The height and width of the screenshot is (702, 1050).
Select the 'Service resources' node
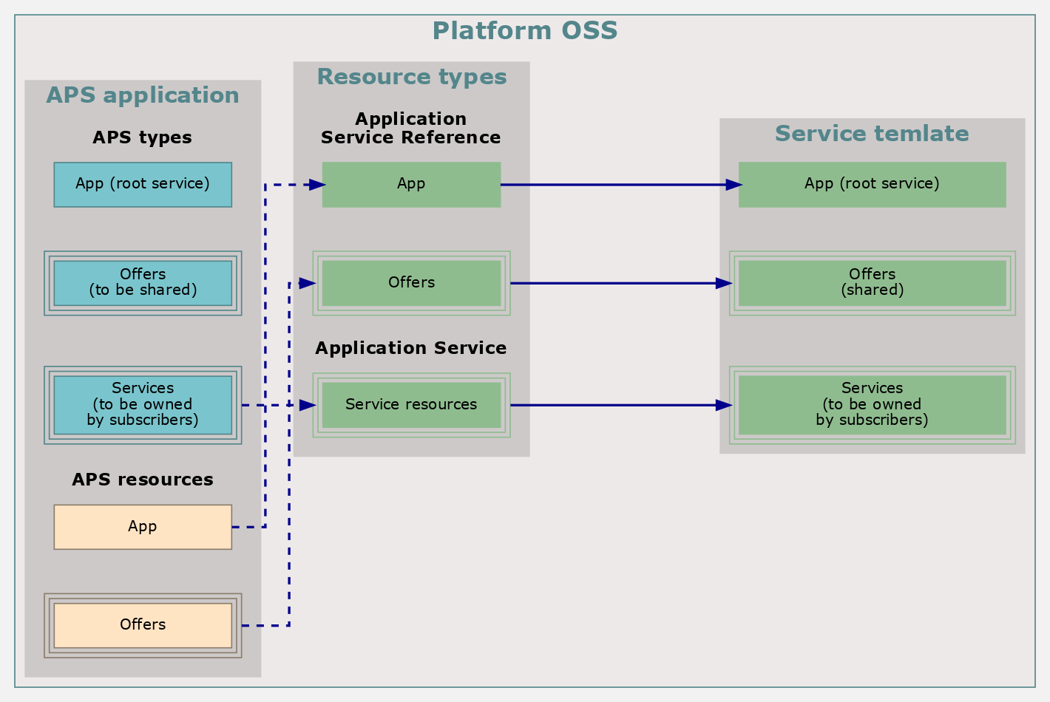click(411, 405)
